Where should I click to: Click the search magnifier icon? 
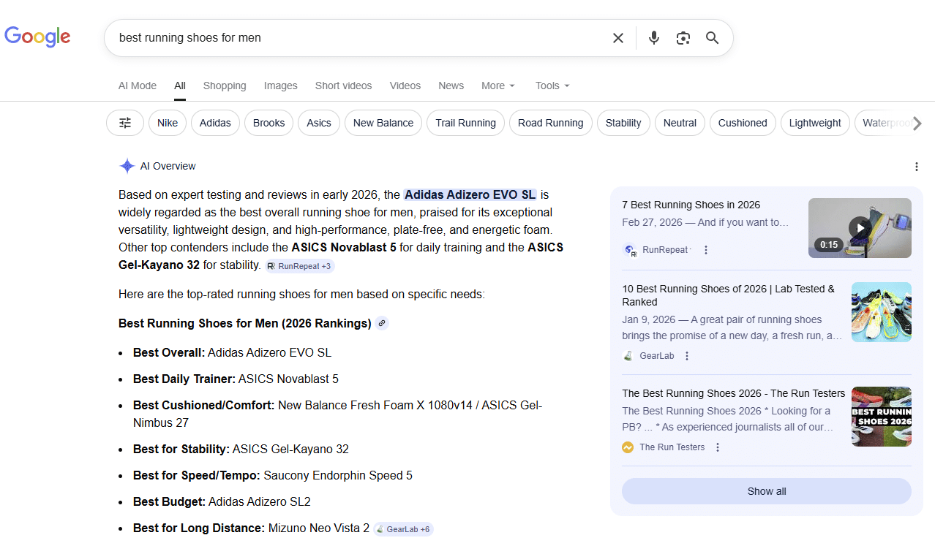click(x=712, y=37)
